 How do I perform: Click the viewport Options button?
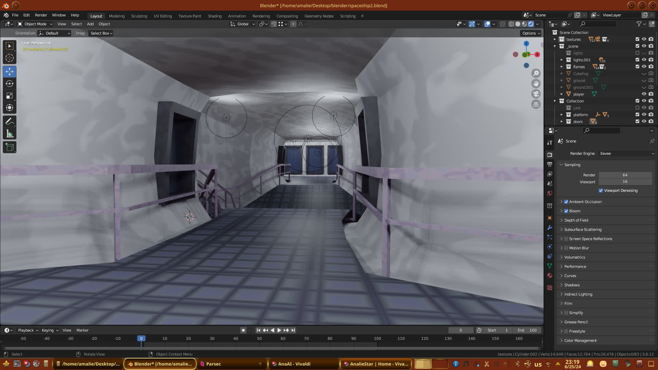click(531, 33)
